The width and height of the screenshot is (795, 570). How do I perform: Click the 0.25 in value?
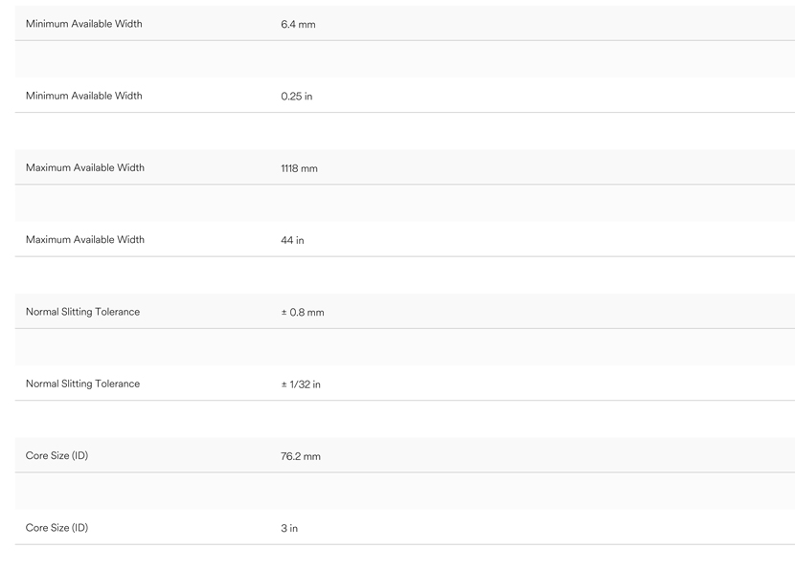coord(297,97)
